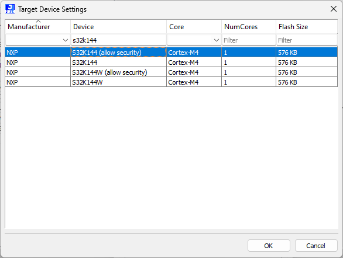The height and width of the screenshot is (258, 343).
Task: Click NumCores value 1 in the plain S32K144W row
Action: (x=225, y=82)
